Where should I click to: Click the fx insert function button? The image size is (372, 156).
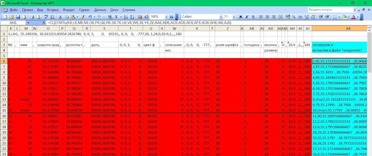[44, 23]
